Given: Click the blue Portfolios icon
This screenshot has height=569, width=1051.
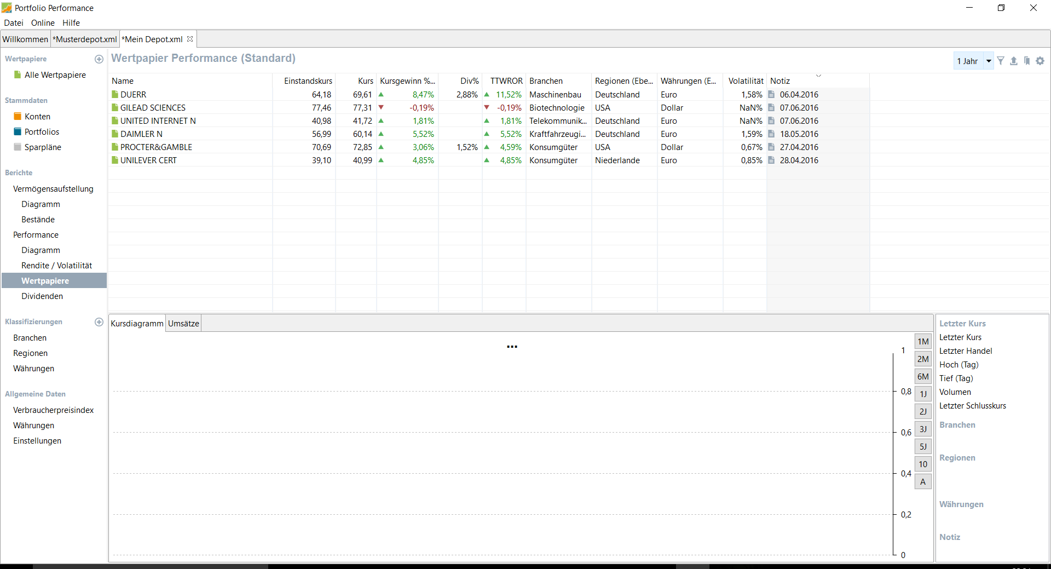Looking at the screenshot, I should (18, 131).
